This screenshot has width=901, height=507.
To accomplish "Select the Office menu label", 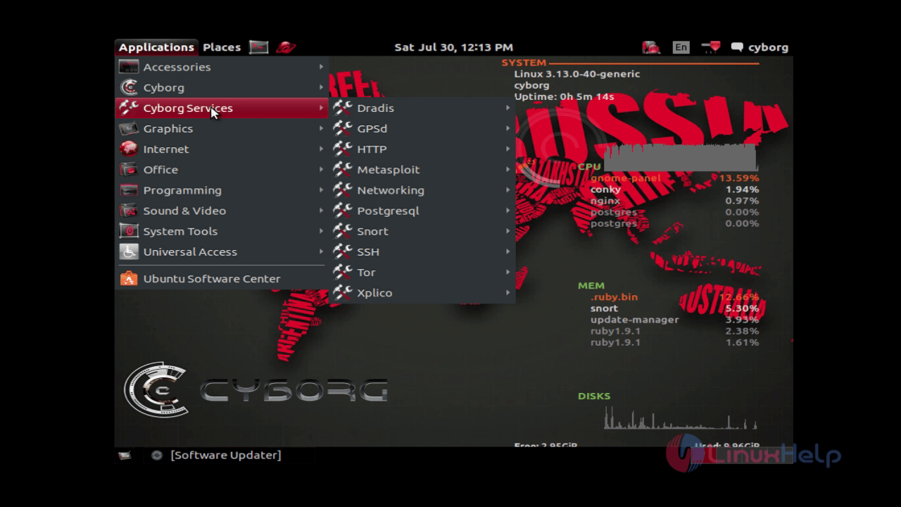I will [160, 170].
